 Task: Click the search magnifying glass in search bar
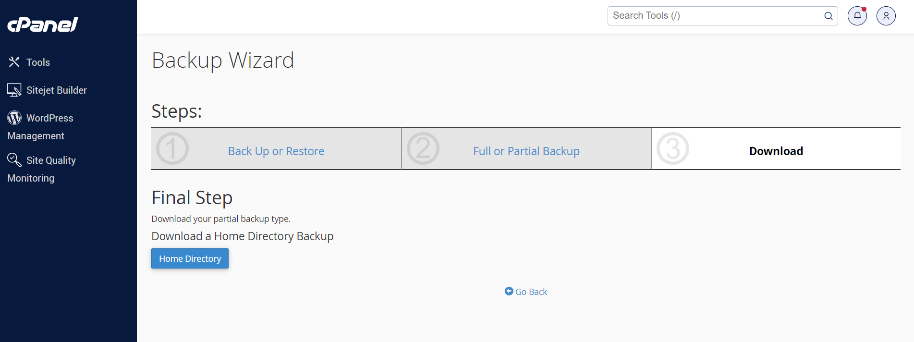point(828,15)
